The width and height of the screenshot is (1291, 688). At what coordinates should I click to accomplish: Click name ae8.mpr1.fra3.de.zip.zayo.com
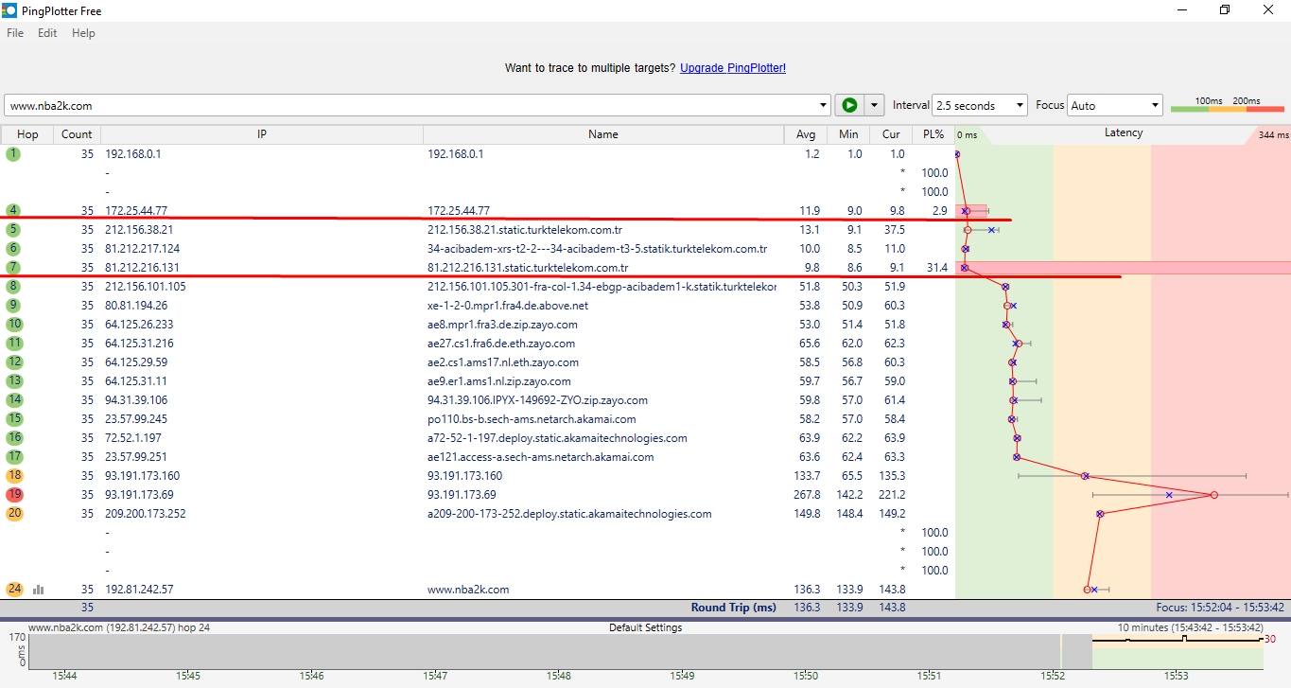coord(502,325)
